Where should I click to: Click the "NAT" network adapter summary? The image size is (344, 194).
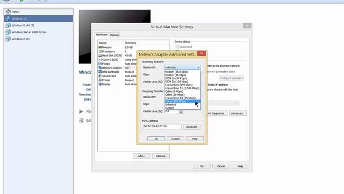[x=127, y=68]
